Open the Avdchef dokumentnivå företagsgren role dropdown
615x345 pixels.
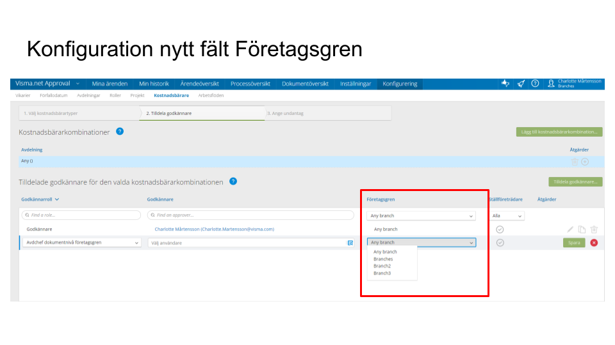81,243
